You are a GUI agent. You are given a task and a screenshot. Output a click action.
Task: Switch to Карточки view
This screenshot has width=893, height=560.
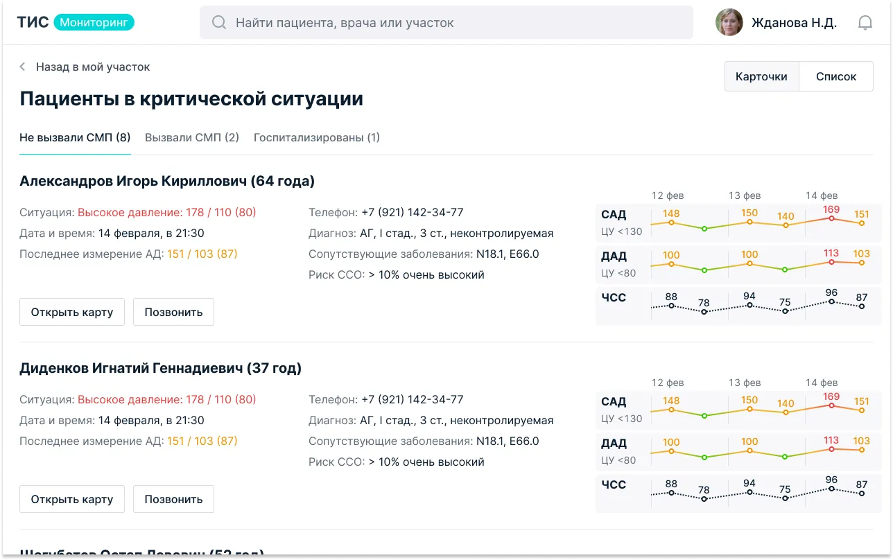(761, 77)
